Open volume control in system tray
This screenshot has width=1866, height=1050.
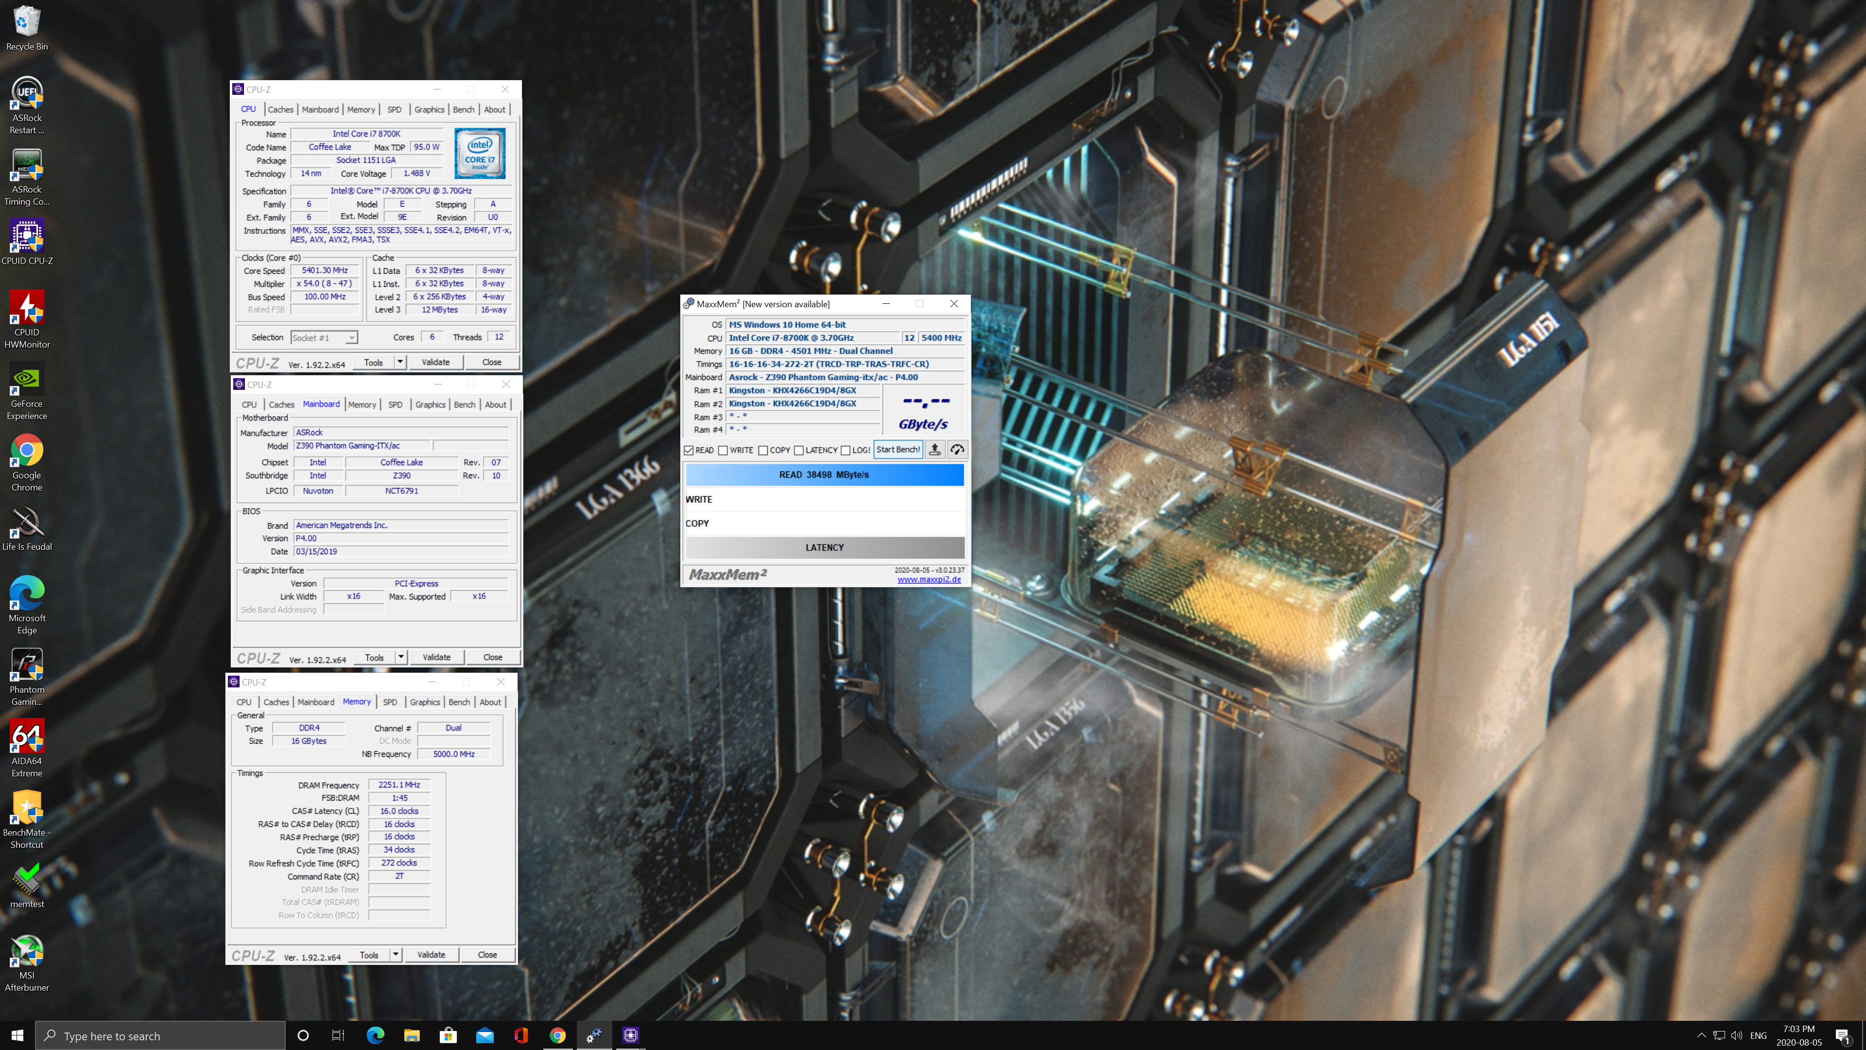1736,1035
